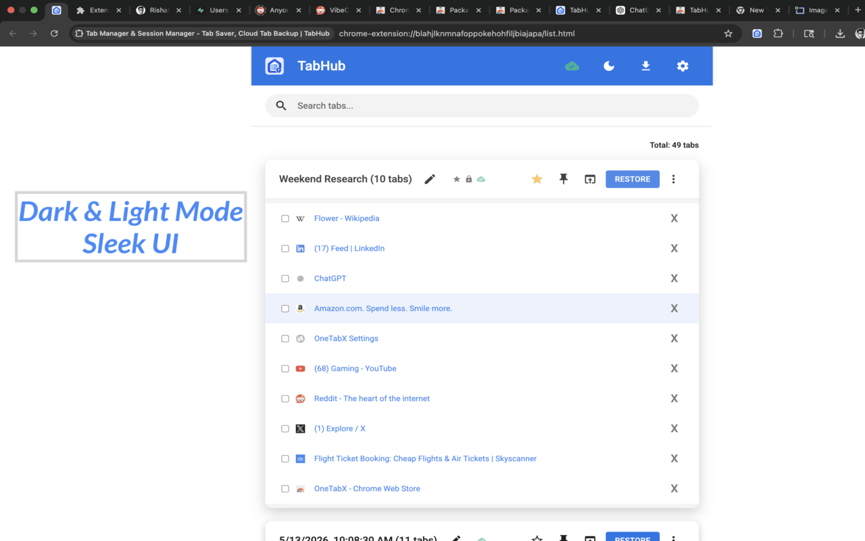This screenshot has width=865, height=541.
Task: Restore the Weekend Research group
Action: [633, 179]
